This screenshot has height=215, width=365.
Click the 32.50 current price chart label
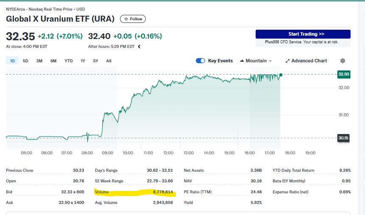coord(343,74)
